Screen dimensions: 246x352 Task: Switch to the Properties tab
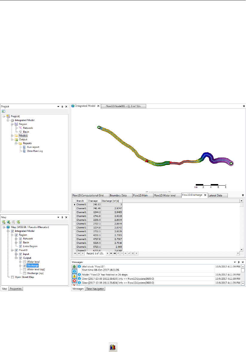pyautogui.click(x=16, y=289)
